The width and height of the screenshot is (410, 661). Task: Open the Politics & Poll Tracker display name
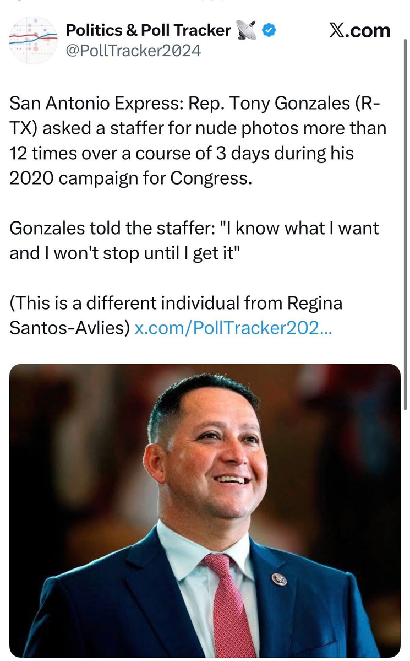pyautogui.click(x=148, y=31)
